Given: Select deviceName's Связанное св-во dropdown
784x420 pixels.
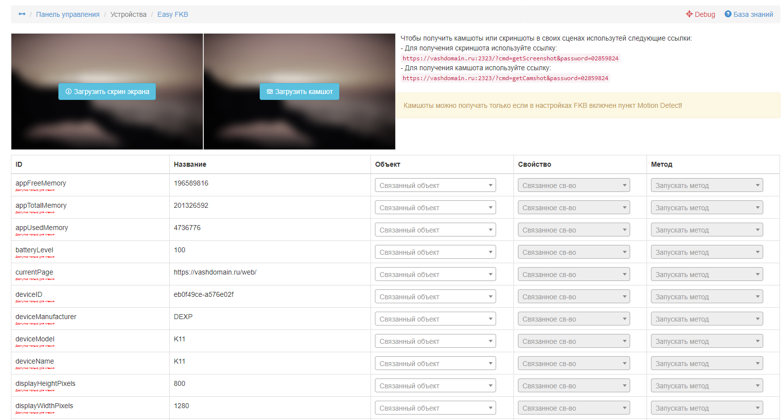Looking at the screenshot, I should (x=574, y=364).
